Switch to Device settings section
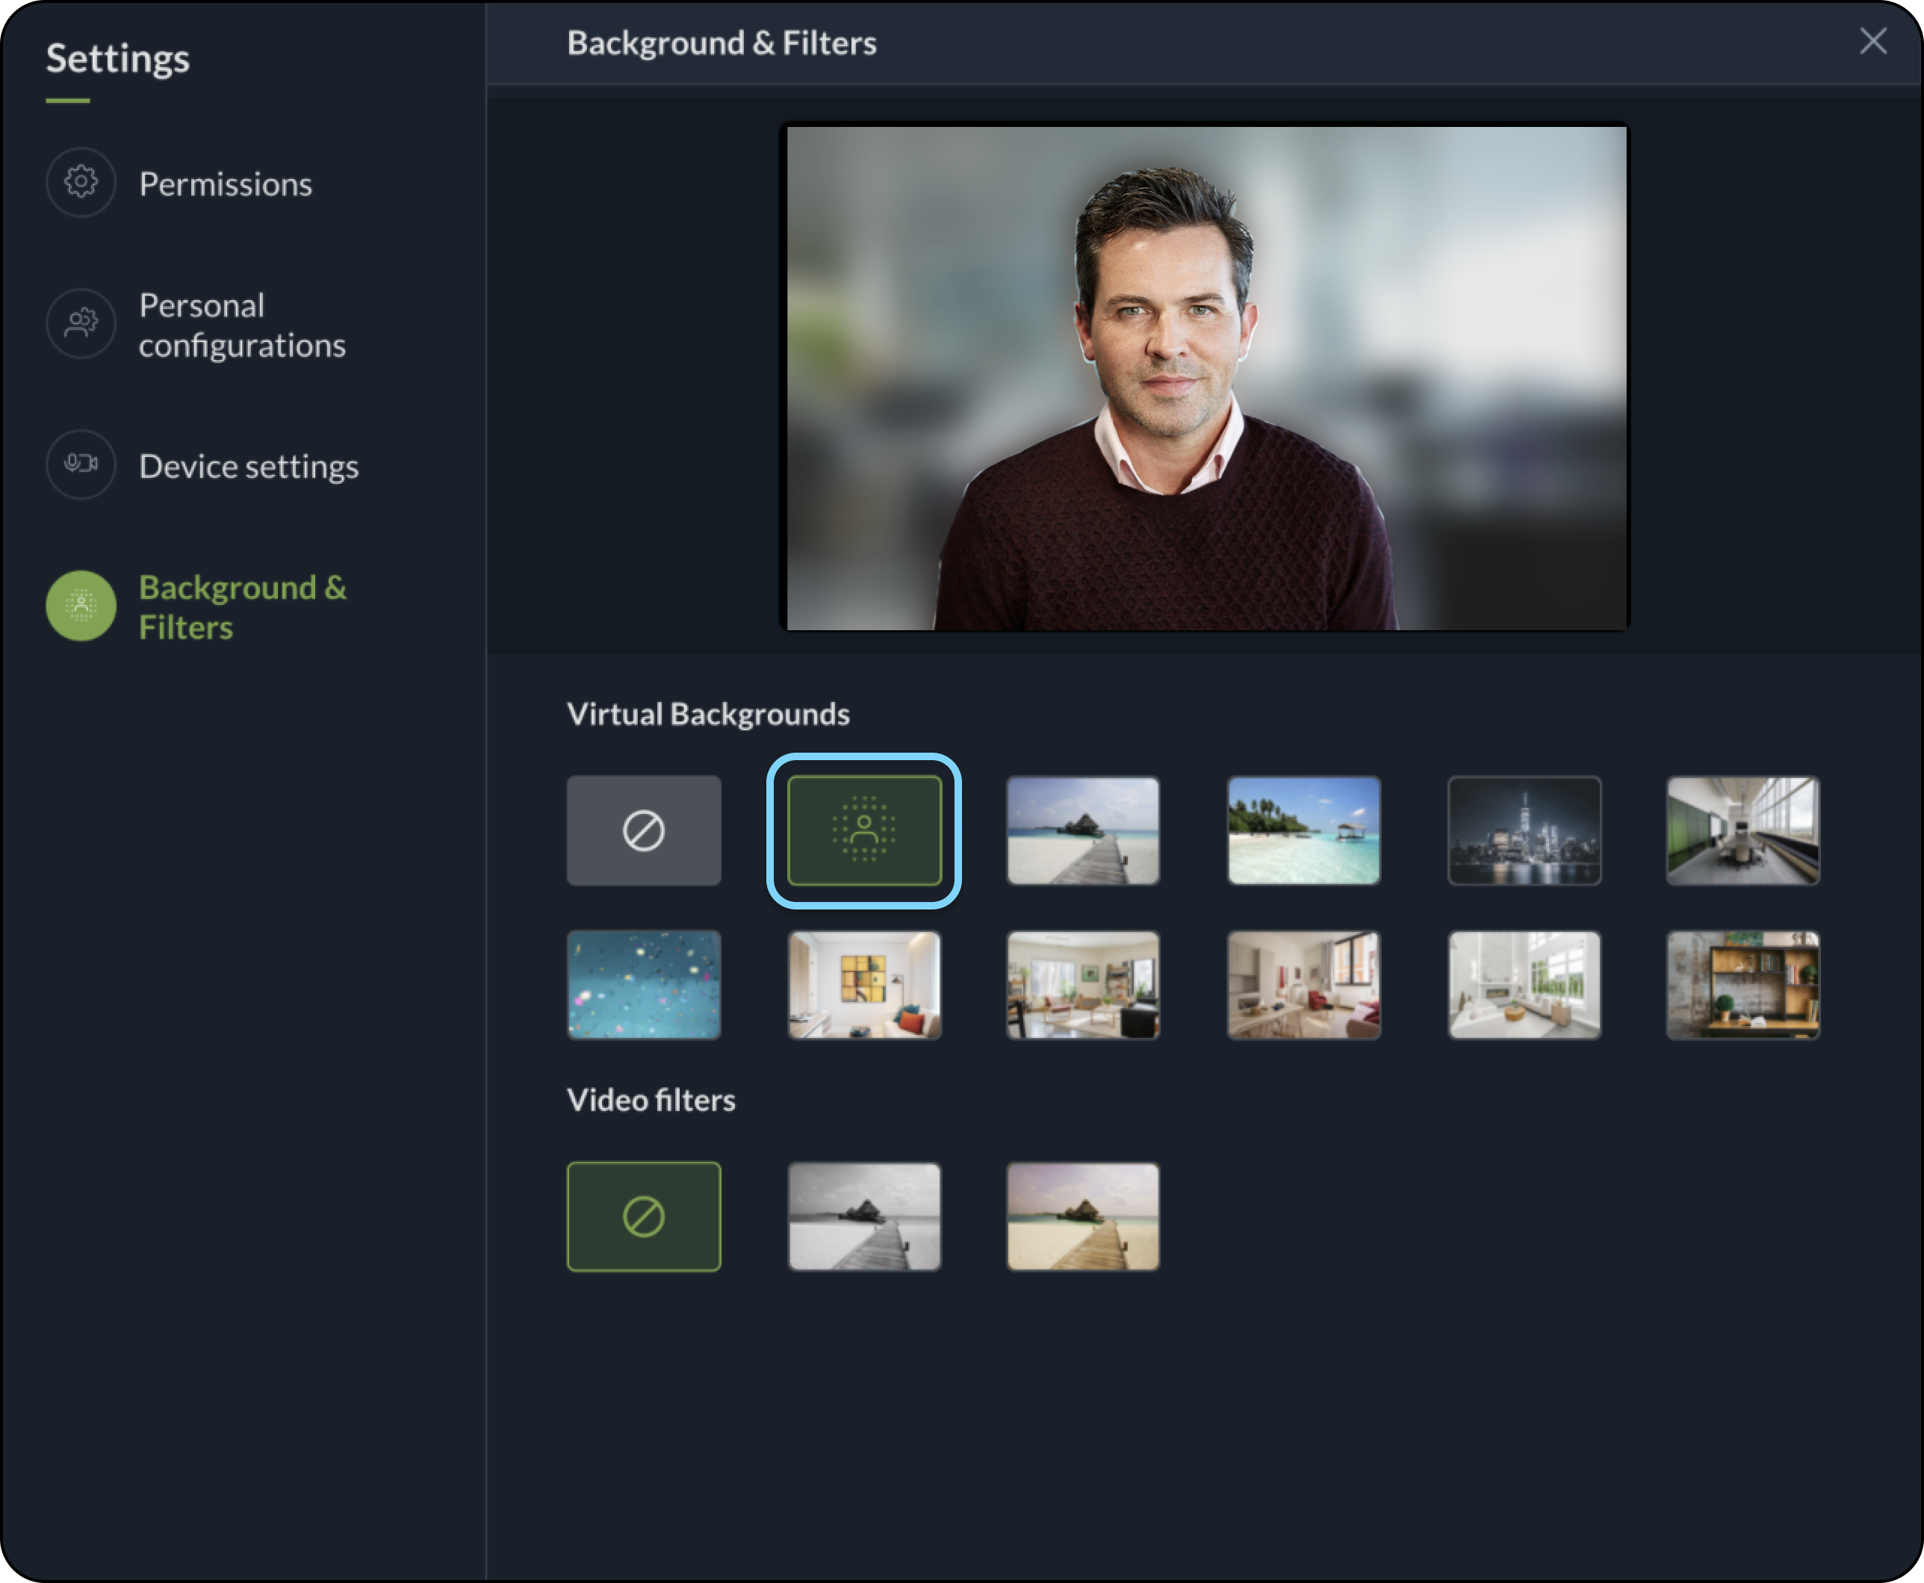Viewport: 1924px width, 1583px height. click(248, 466)
